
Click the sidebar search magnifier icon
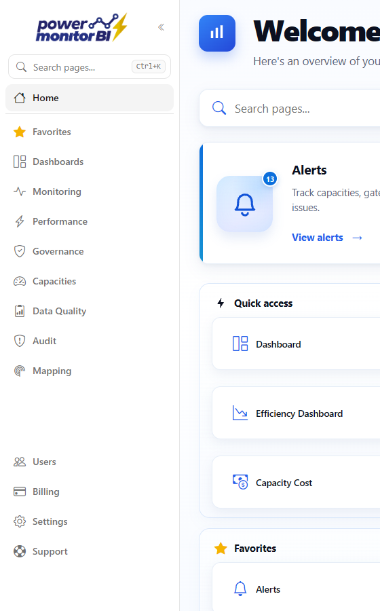(22, 67)
